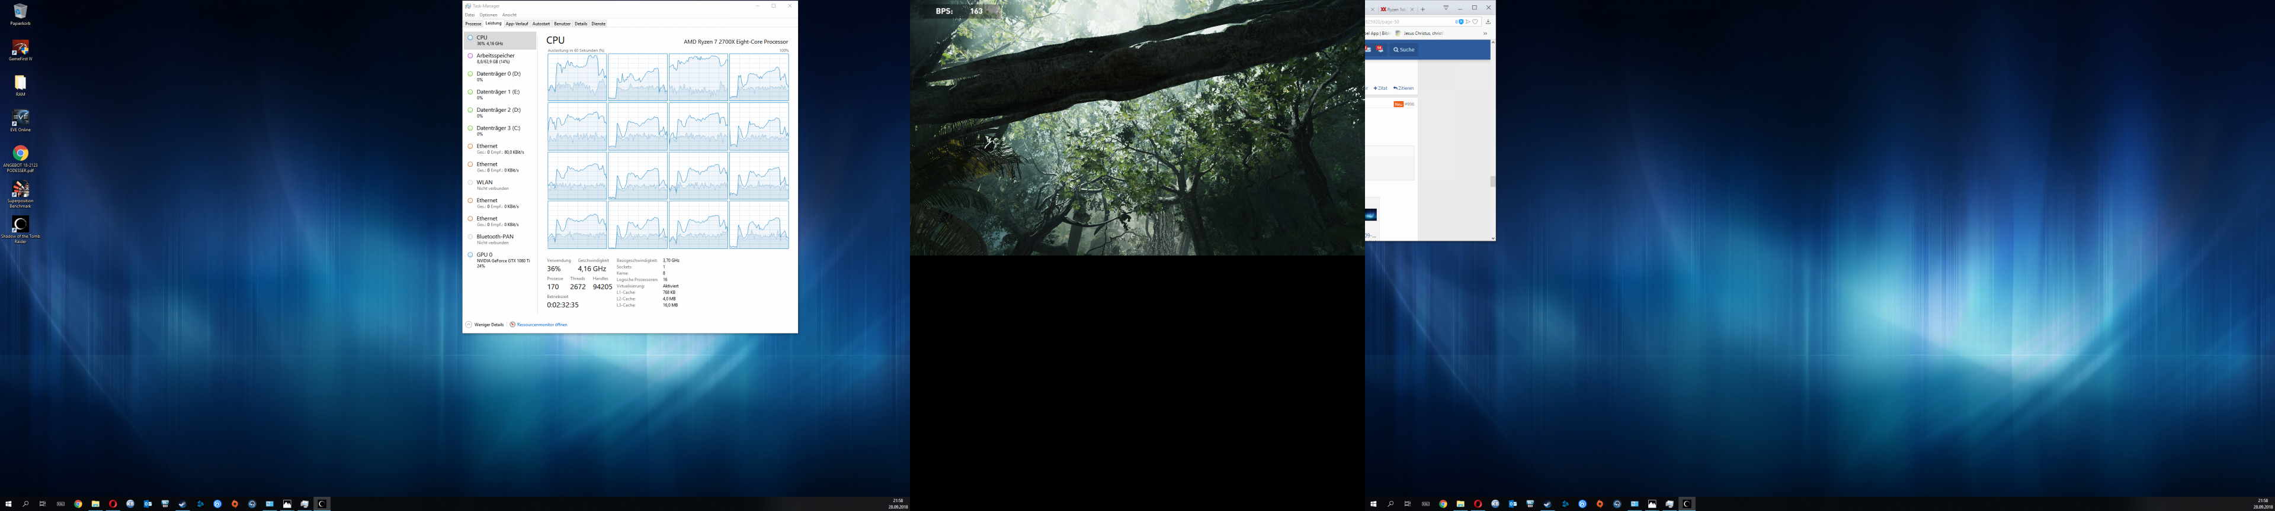Viewport: 2275px width, 511px height.
Task: Select Bluetooth-PAN entry in sidebar
Action: (x=500, y=239)
